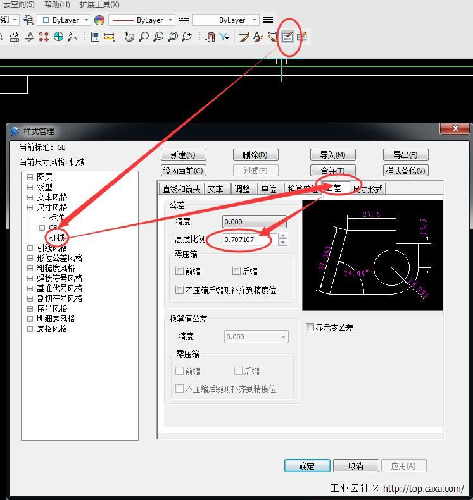Check the 前缀 box under 公差 zero suppression
The width and height of the screenshot is (473, 500).
click(x=179, y=271)
